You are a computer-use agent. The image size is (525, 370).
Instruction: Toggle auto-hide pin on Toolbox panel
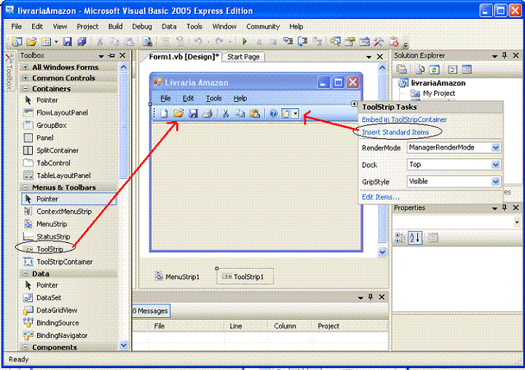[112, 56]
